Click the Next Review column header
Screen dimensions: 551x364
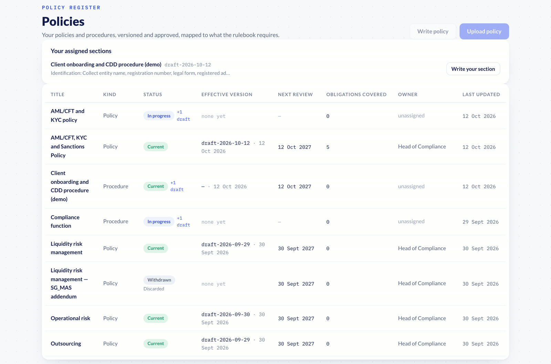click(295, 94)
